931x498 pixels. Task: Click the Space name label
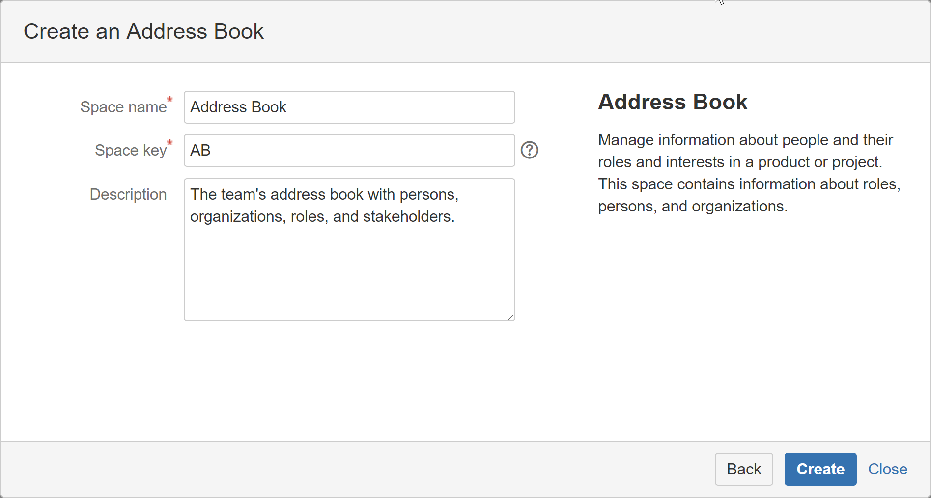pyautogui.click(x=123, y=107)
